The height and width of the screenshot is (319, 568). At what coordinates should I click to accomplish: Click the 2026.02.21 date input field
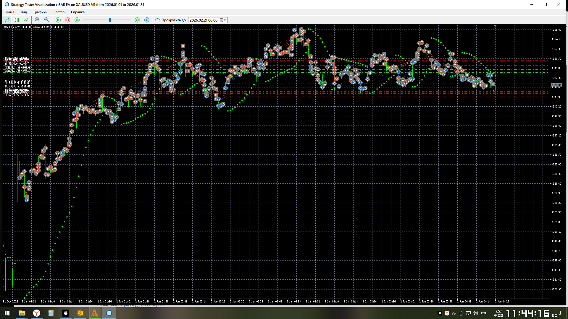coord(204,20)
